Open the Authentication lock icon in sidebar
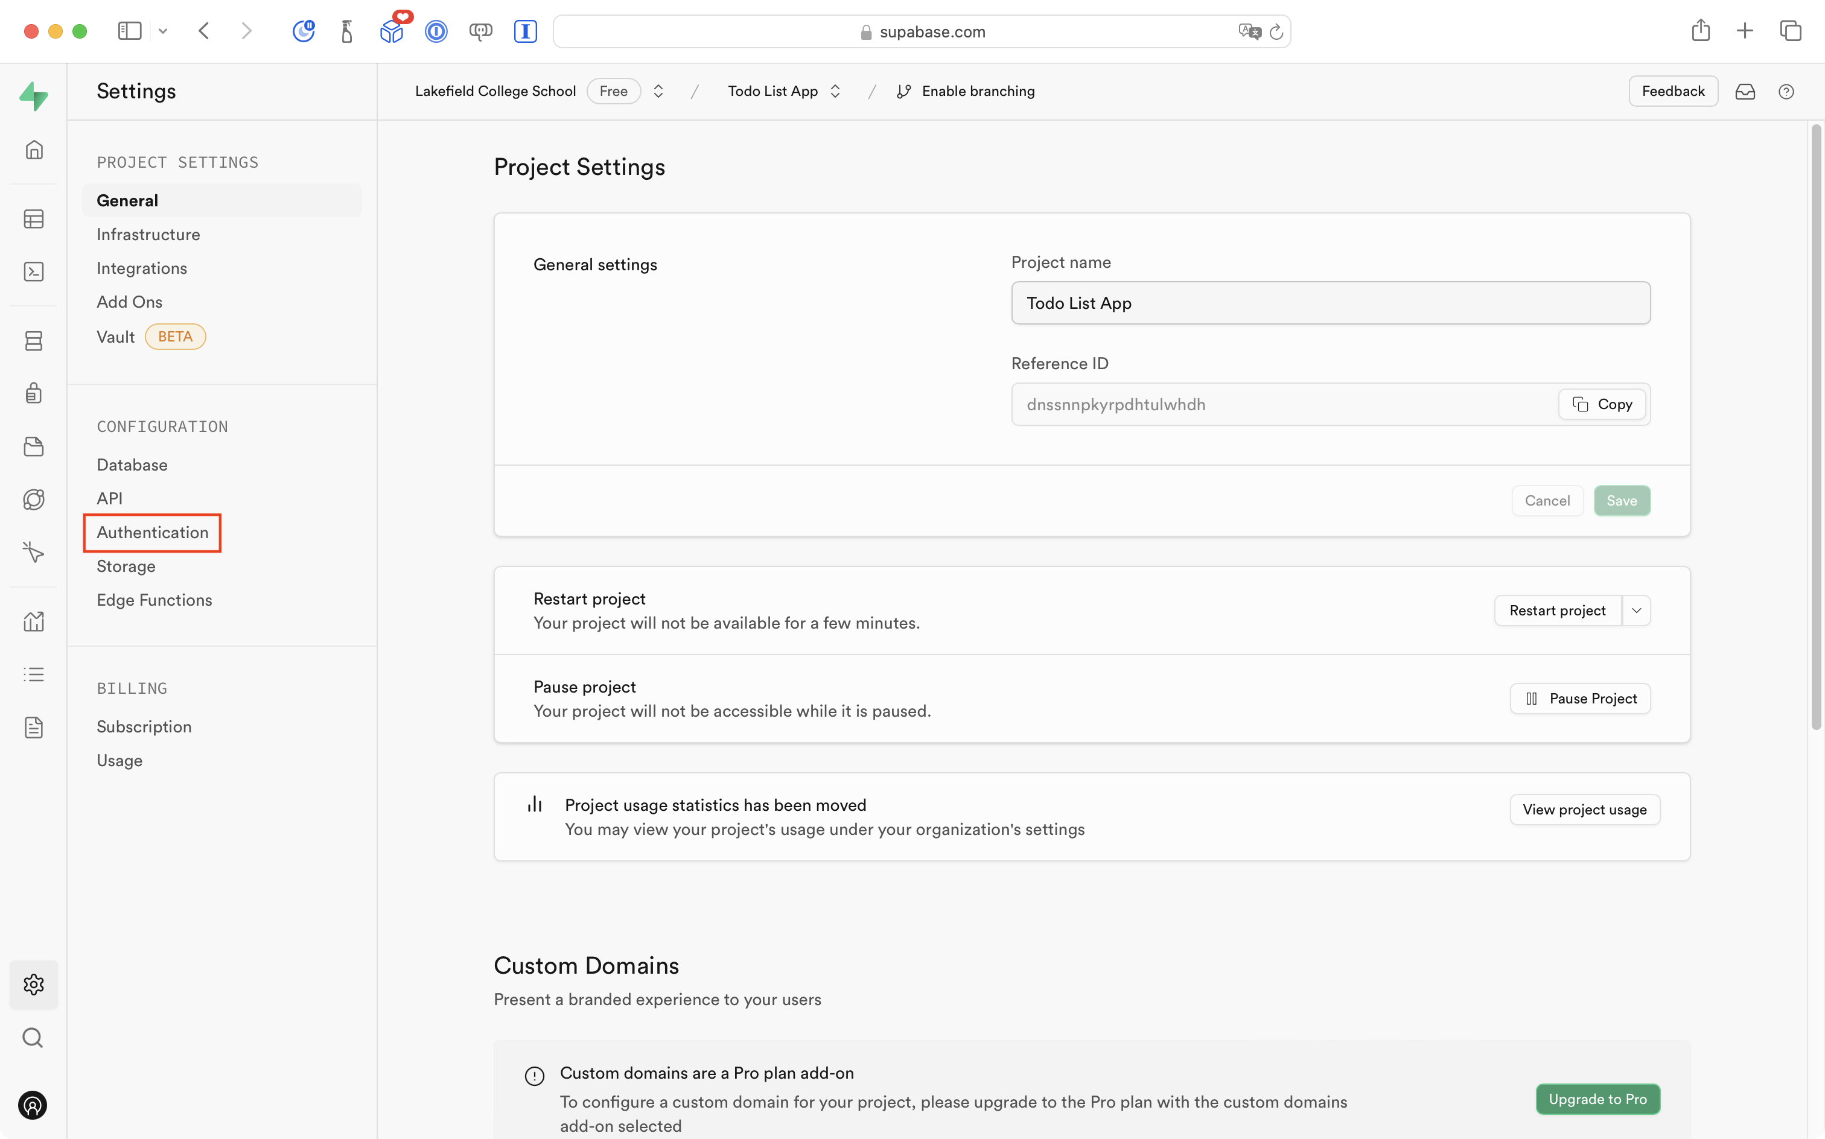 pyautogui.click(x=34, y=393)
